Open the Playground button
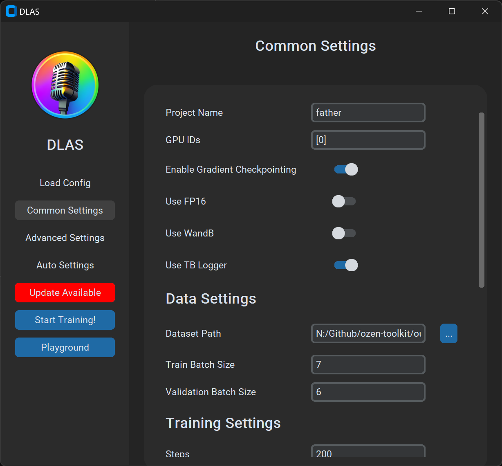502x466 pixels. point(65,347)
